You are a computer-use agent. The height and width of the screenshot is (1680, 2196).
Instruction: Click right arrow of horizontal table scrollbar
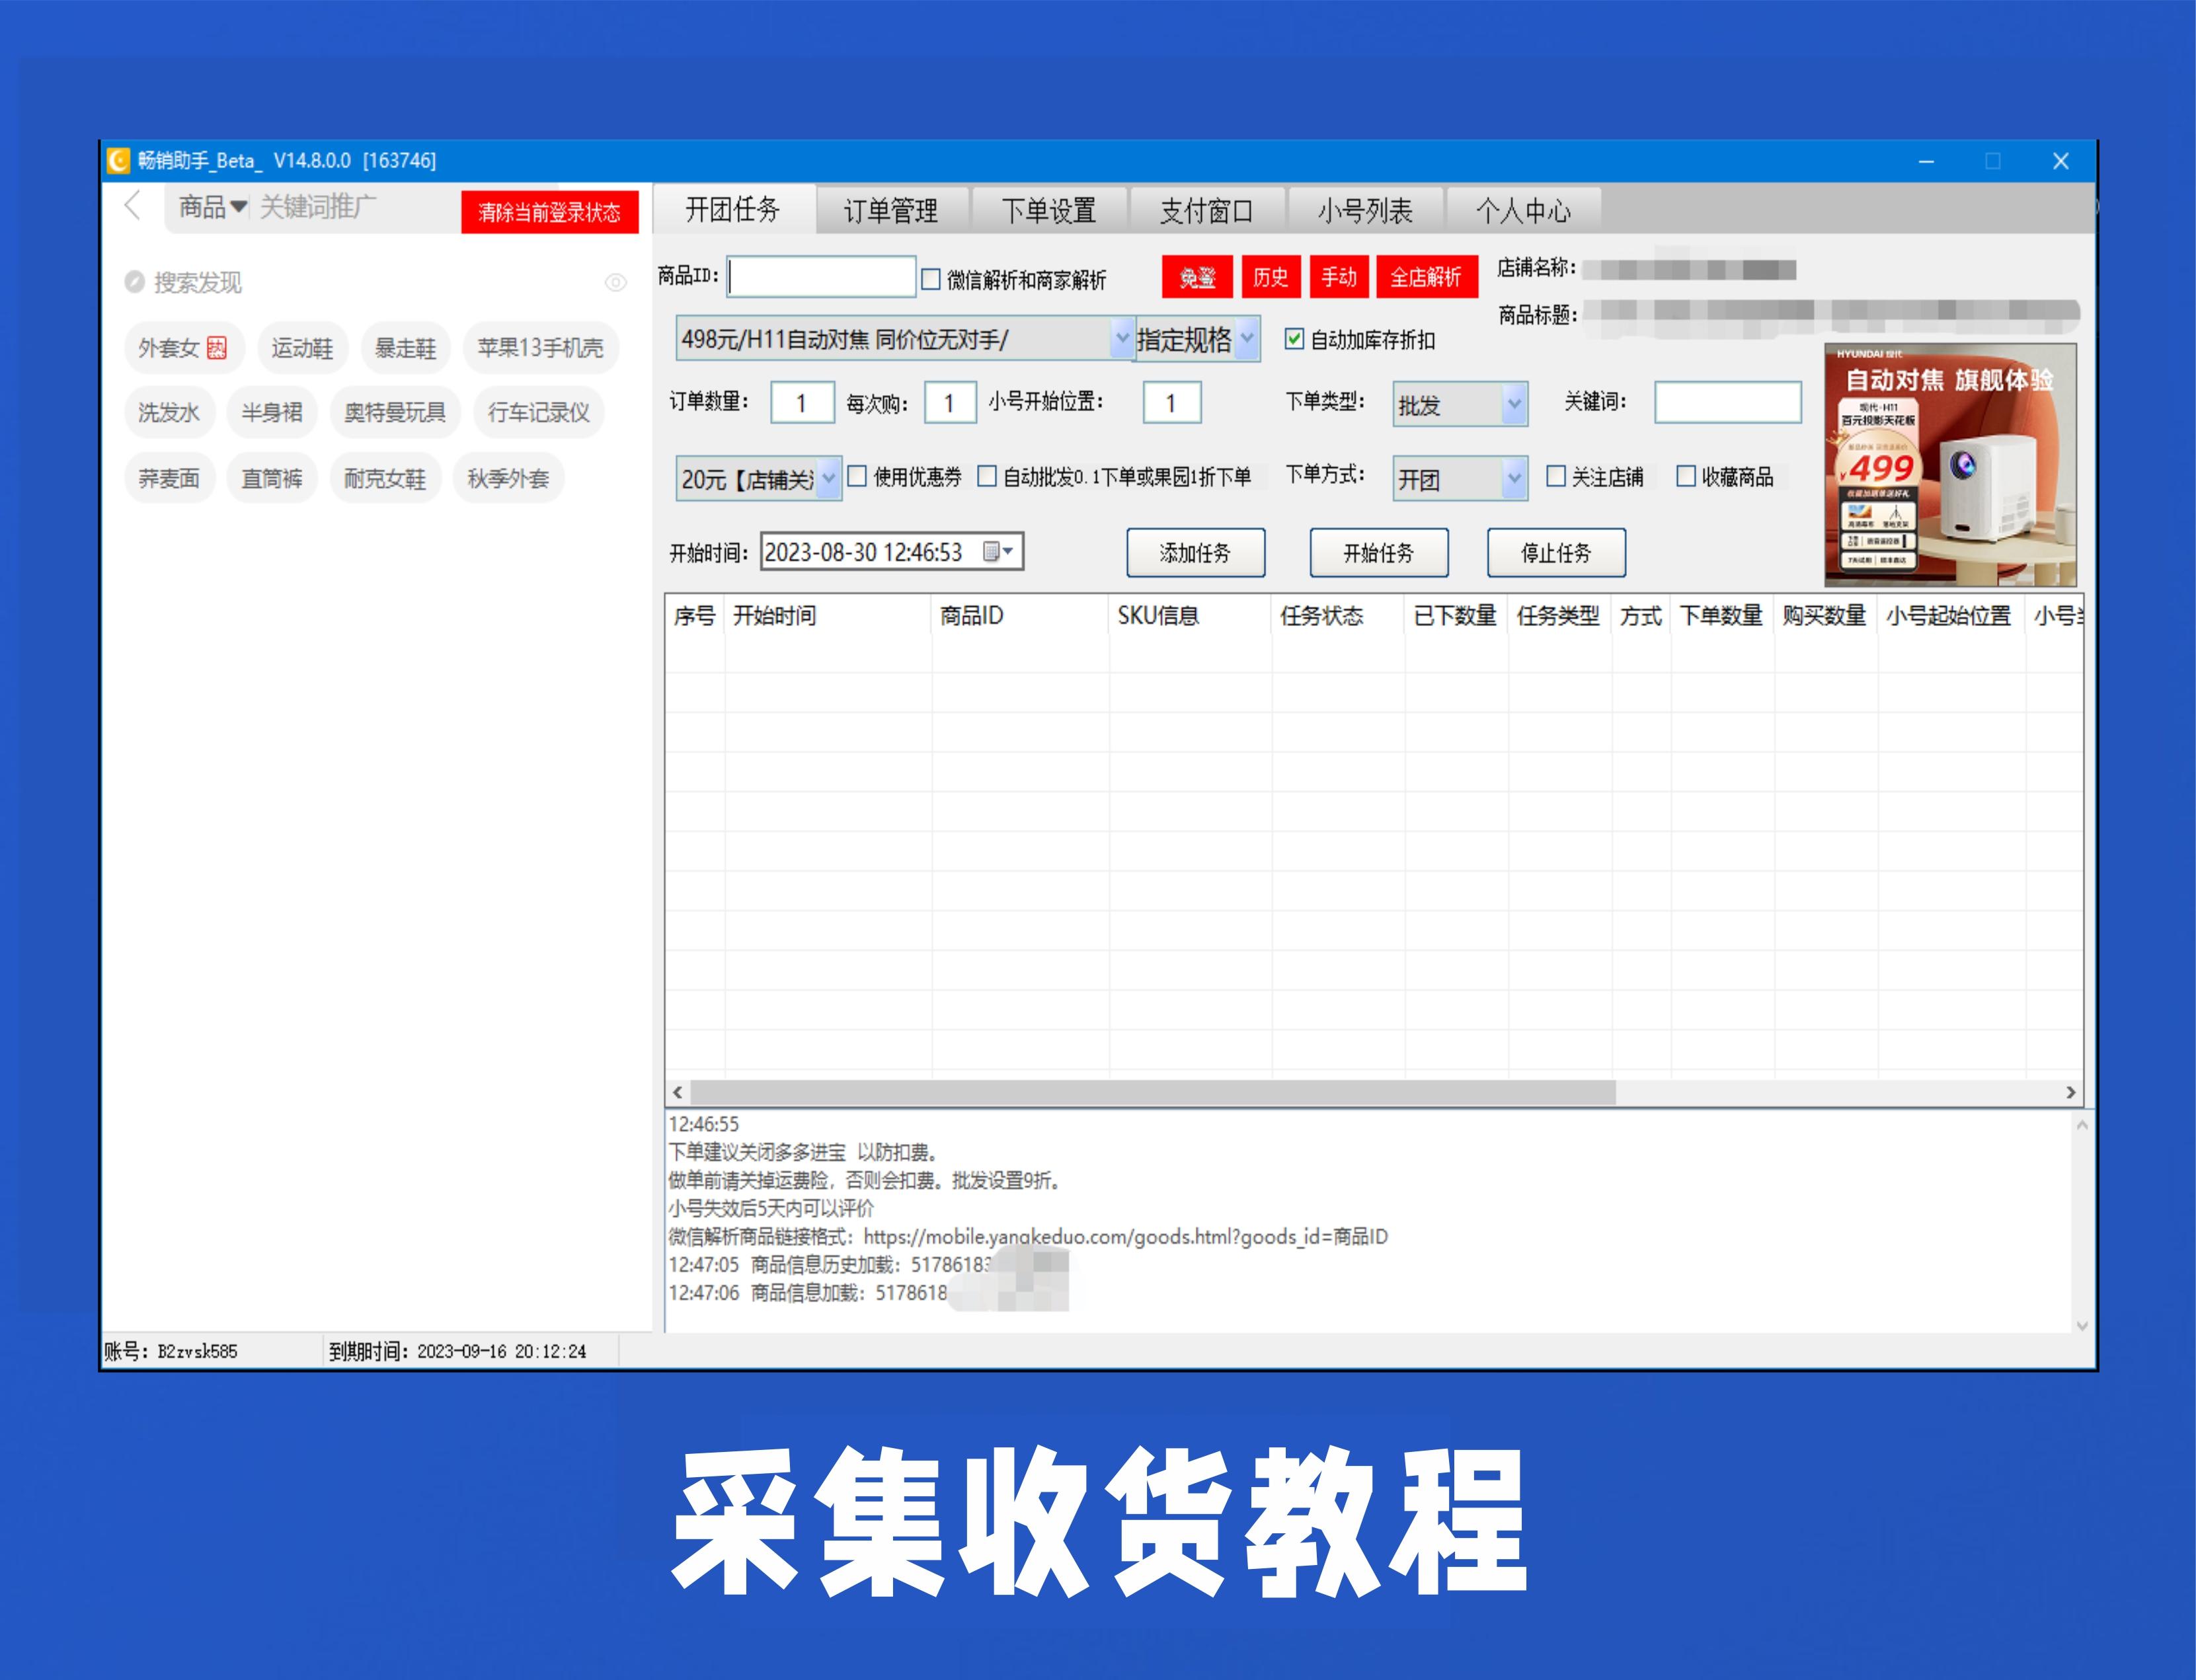coord(2070,1092)
